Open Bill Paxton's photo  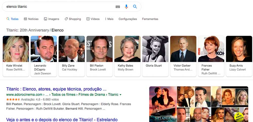[x=99, y=49]
